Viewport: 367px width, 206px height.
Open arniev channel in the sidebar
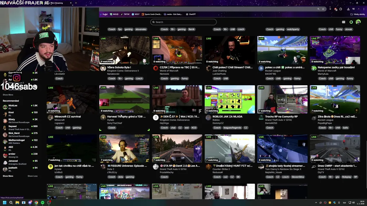[x=20, y=155]
